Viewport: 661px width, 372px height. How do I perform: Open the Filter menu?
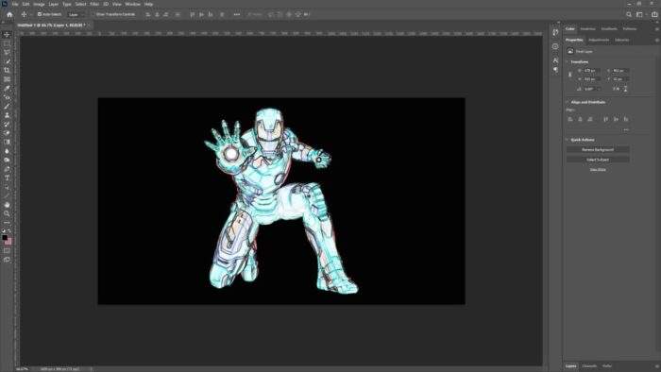[94, 4]
